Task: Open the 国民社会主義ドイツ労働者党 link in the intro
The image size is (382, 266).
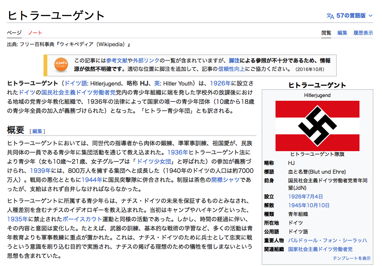Action: point(79,93)
